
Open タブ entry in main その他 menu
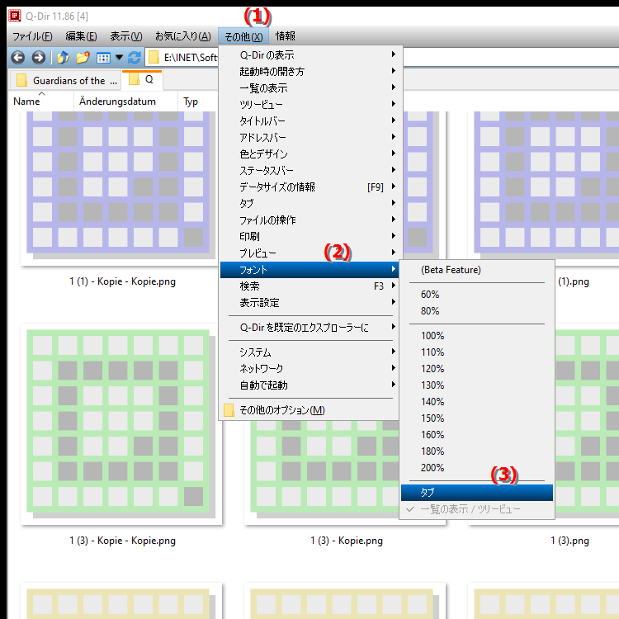click(309, 203)
